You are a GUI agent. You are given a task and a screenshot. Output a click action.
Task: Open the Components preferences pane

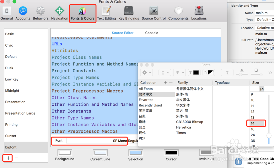(x=178, y=13)
